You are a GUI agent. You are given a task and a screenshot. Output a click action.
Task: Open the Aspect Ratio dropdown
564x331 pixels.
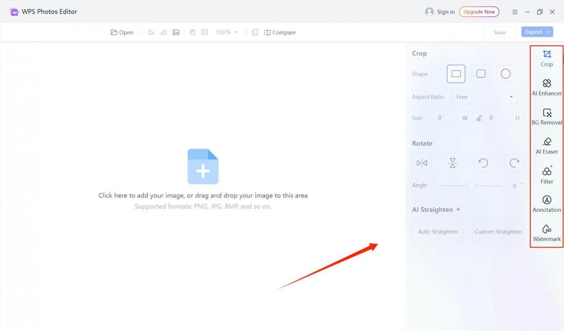pos(485,97)
